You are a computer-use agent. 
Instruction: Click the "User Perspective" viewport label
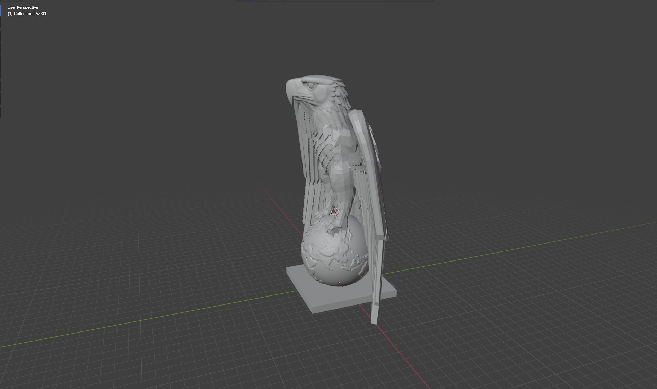(23, 7)
